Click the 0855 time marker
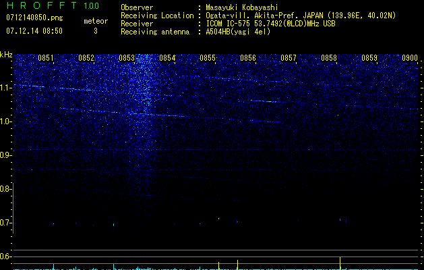The image size is (424, 270). (x=208, y=58)
